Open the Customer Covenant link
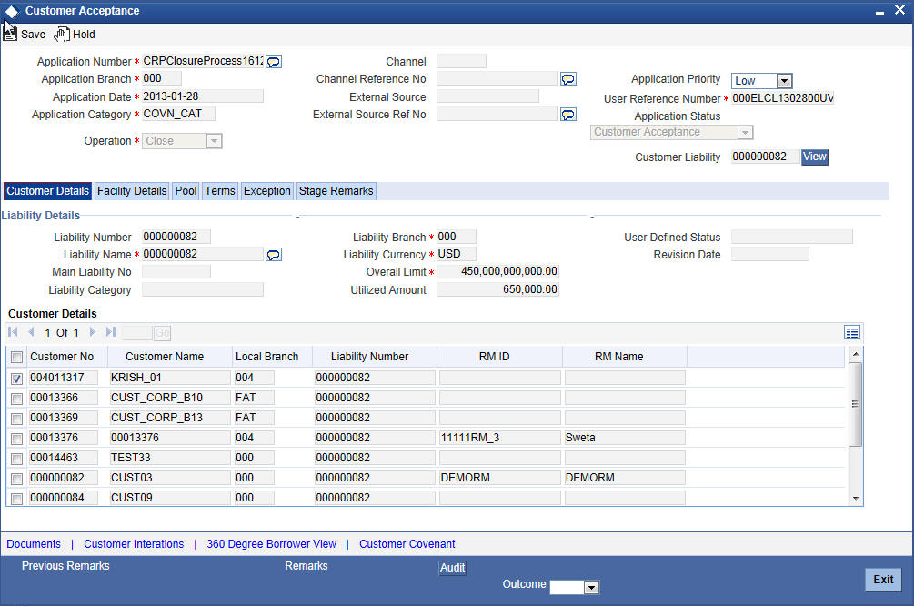Screen dimensions: 914x607 point(407,544)
